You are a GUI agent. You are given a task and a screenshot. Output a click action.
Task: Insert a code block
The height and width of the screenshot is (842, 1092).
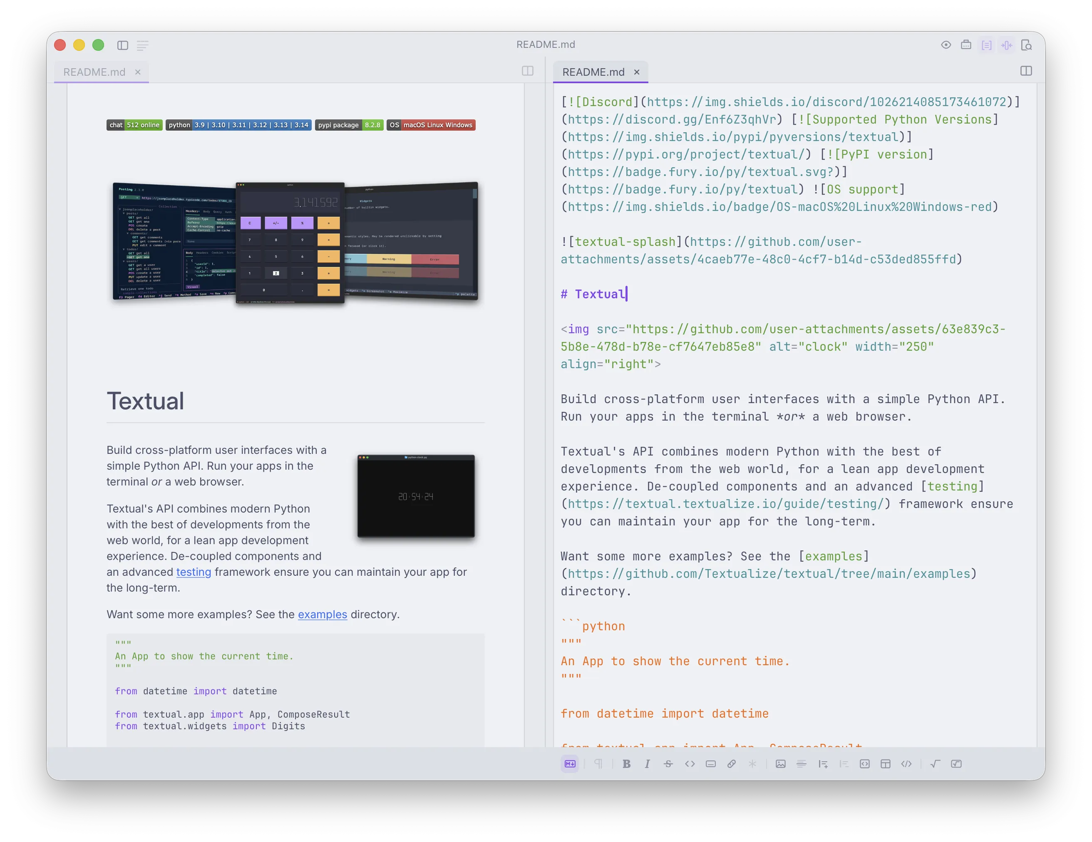864,763
